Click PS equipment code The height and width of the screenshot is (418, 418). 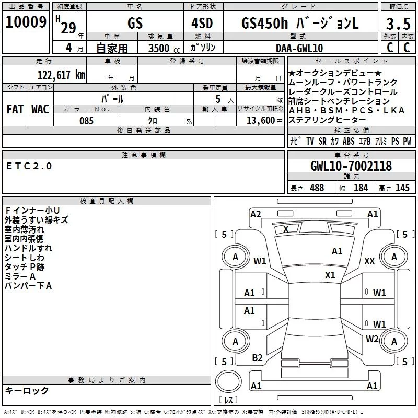tap(395, 141)
